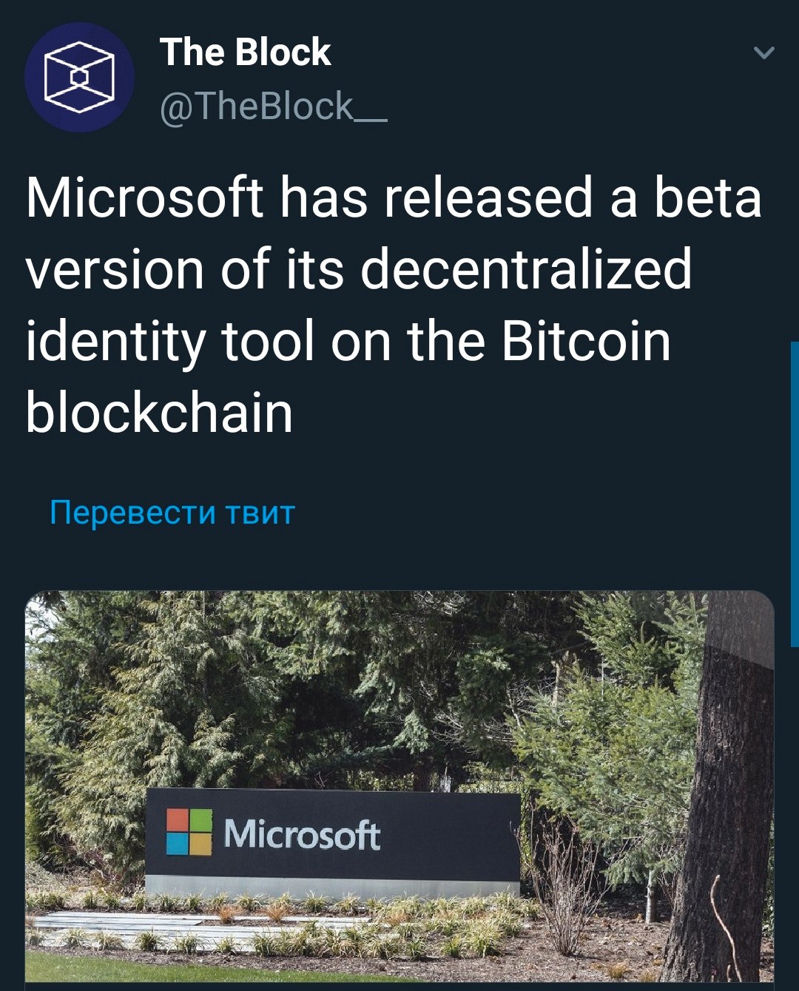799x991 pixels.
Task: Click the word Microsoft in tweet text
Action: (x=144, y=198)
